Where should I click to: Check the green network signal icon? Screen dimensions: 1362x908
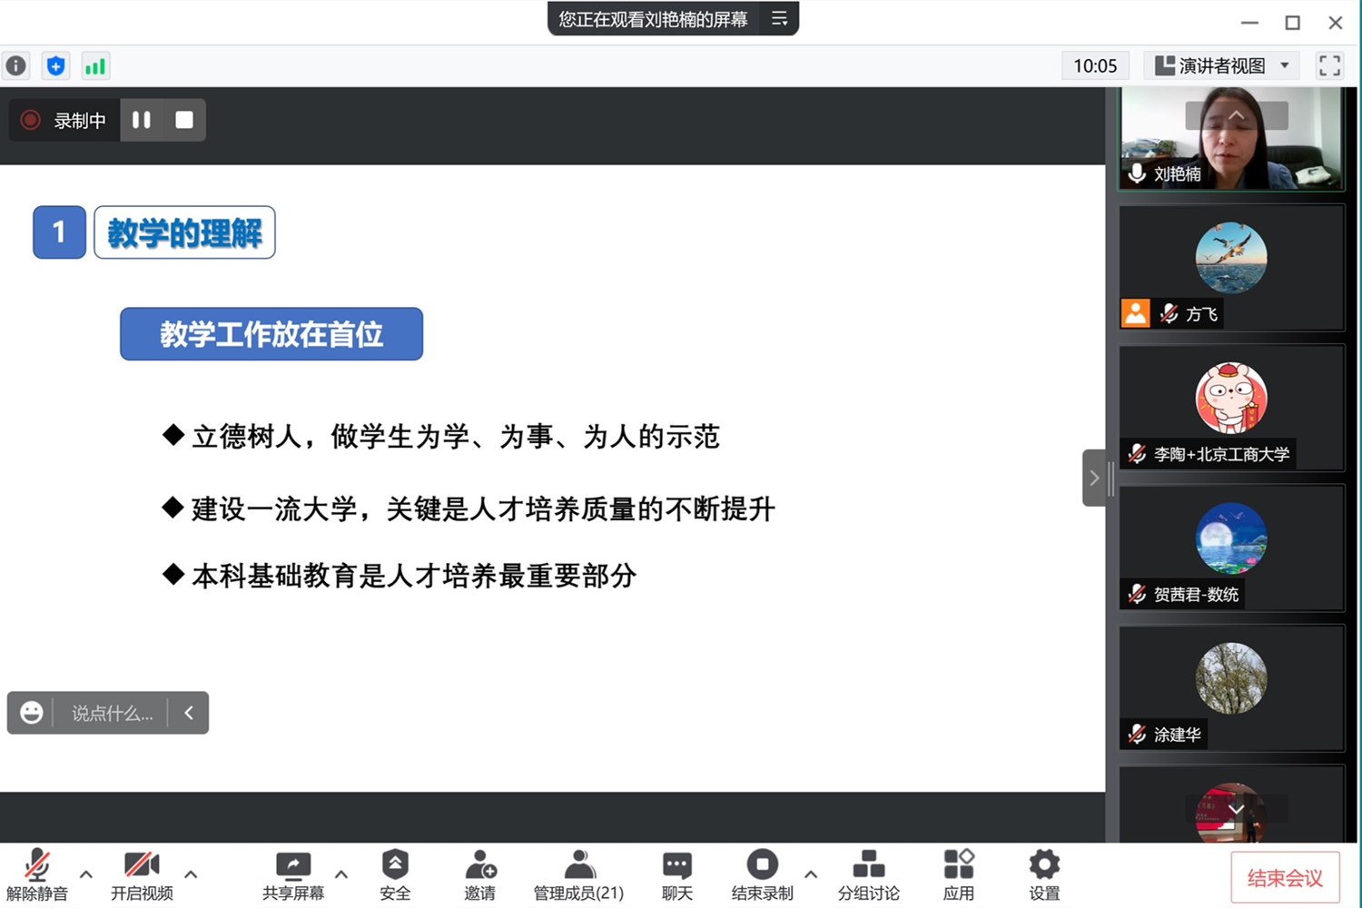coord(94,66)
